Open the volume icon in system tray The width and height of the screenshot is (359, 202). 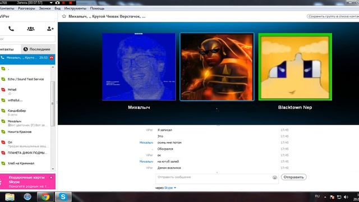coord(346,197)
